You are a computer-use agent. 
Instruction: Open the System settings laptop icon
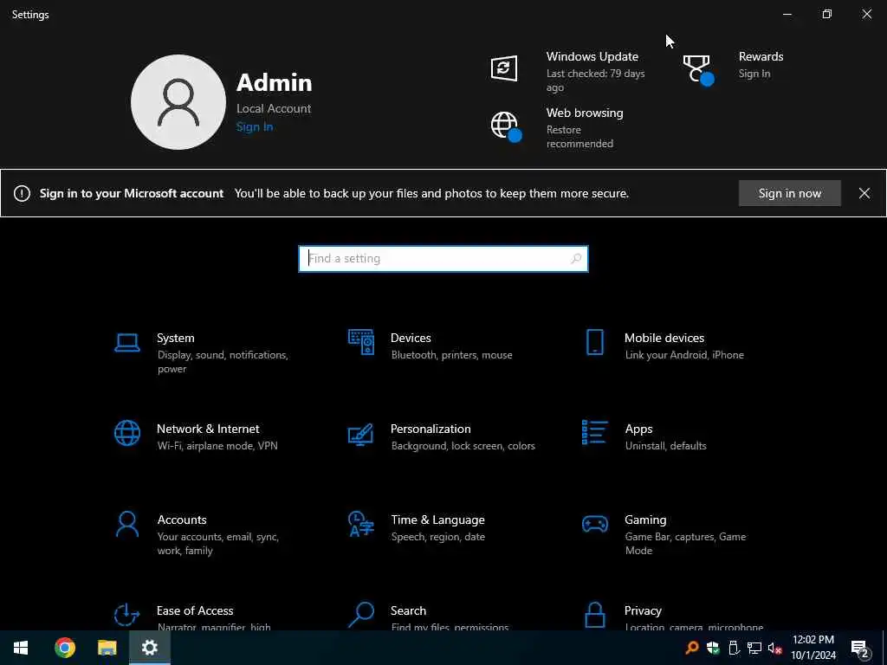[127, 343]
